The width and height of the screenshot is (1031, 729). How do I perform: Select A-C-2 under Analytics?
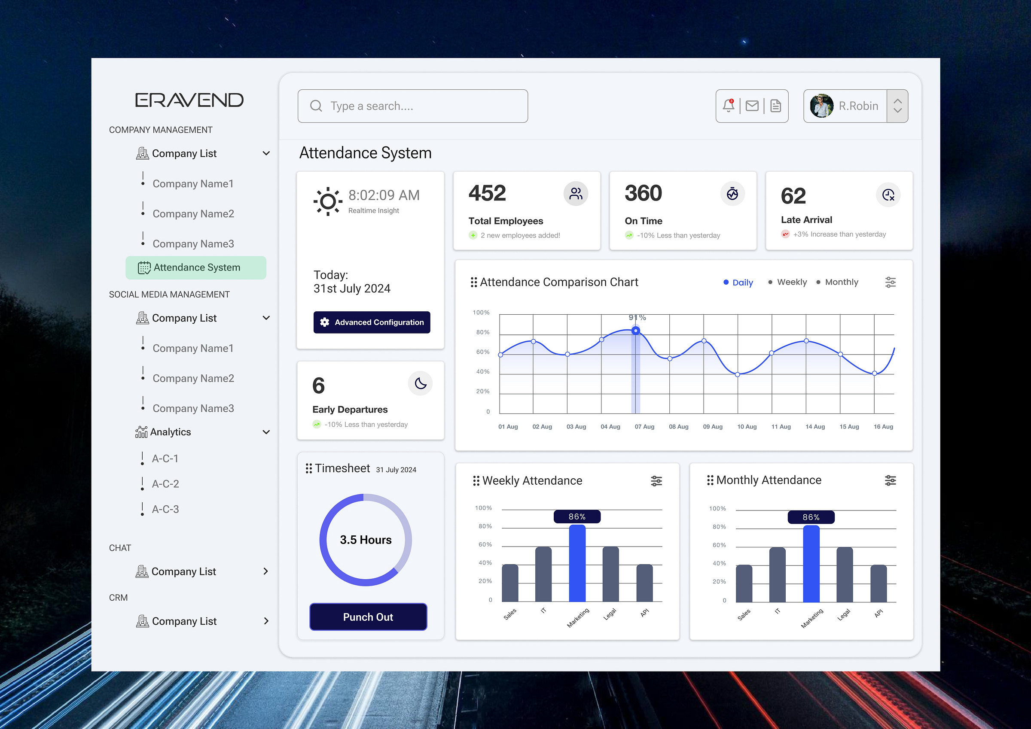pyautogui.click(x=165, y=483)
